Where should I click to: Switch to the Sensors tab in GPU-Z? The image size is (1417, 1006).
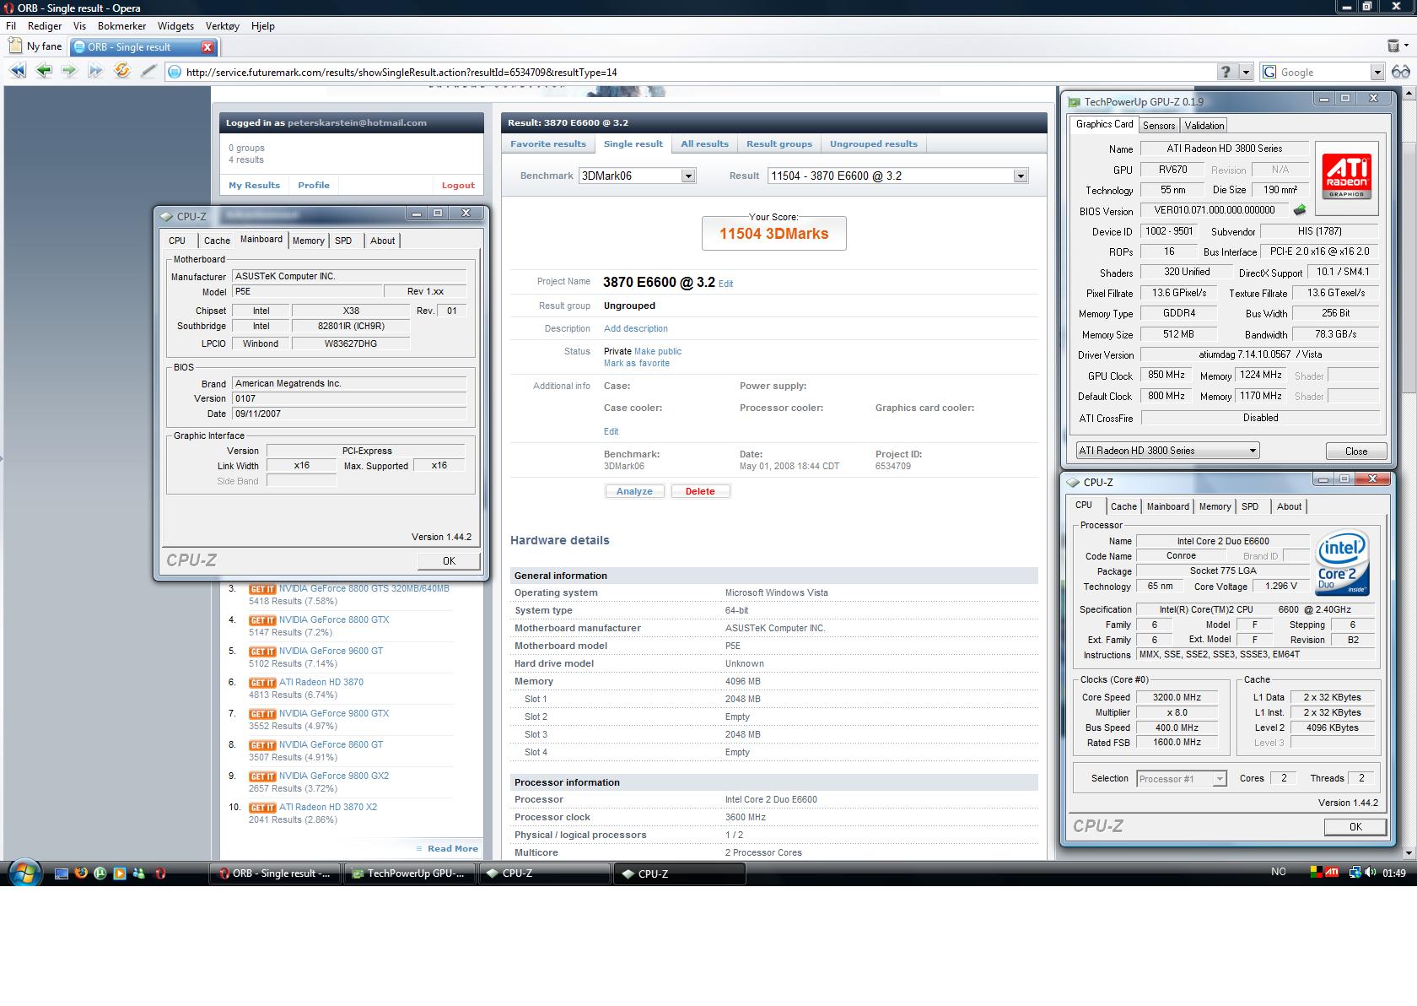[1159, 125]
